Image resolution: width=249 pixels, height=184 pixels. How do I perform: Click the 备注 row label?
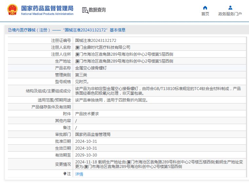[x=67, y=128]
